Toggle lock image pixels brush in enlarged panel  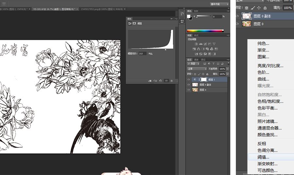coord(253,8)
